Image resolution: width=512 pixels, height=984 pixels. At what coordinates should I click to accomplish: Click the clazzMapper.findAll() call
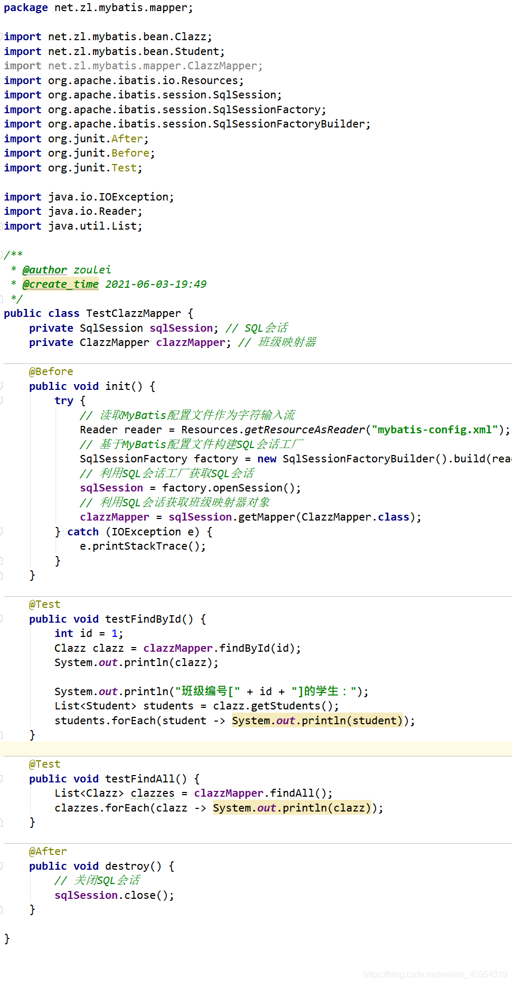pos(260,793)
